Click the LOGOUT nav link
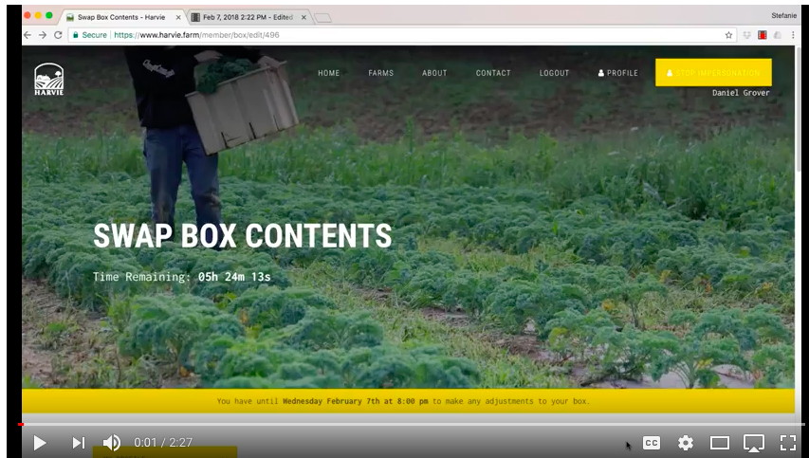 point(554,73)
